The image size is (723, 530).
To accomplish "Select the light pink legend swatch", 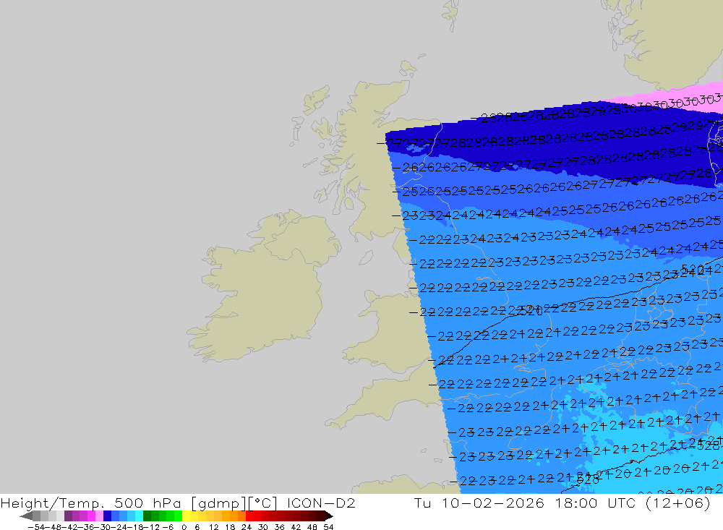I will click(99, 516).
